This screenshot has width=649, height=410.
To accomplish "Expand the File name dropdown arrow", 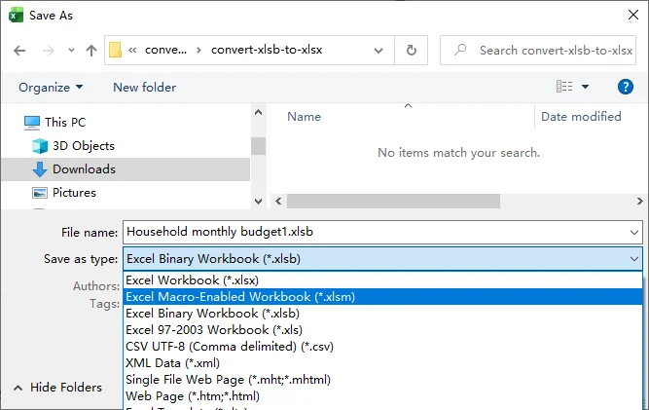I will (634, 233).
